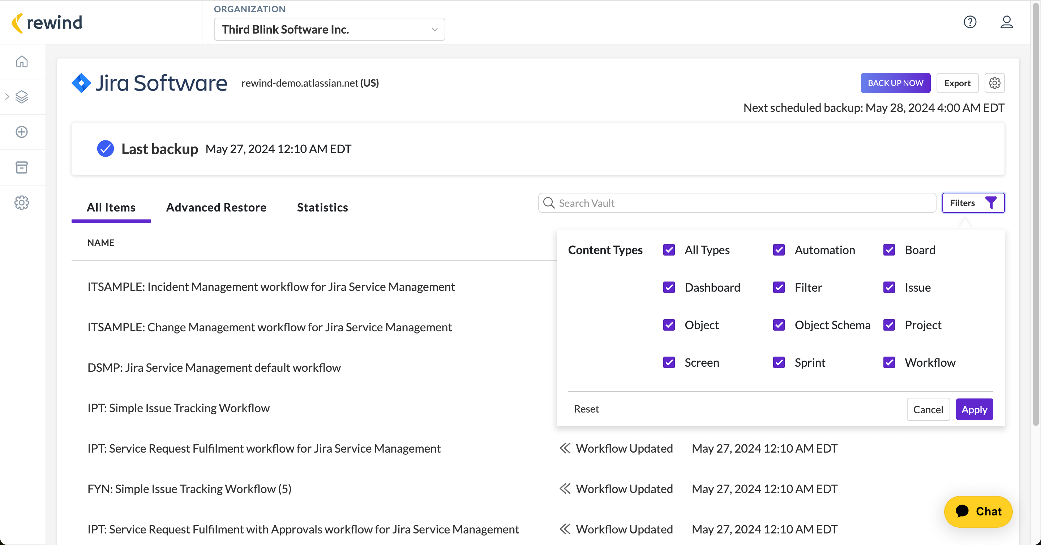
Task: Click the page vertical scrollbar
Action: coord(1036,214)
